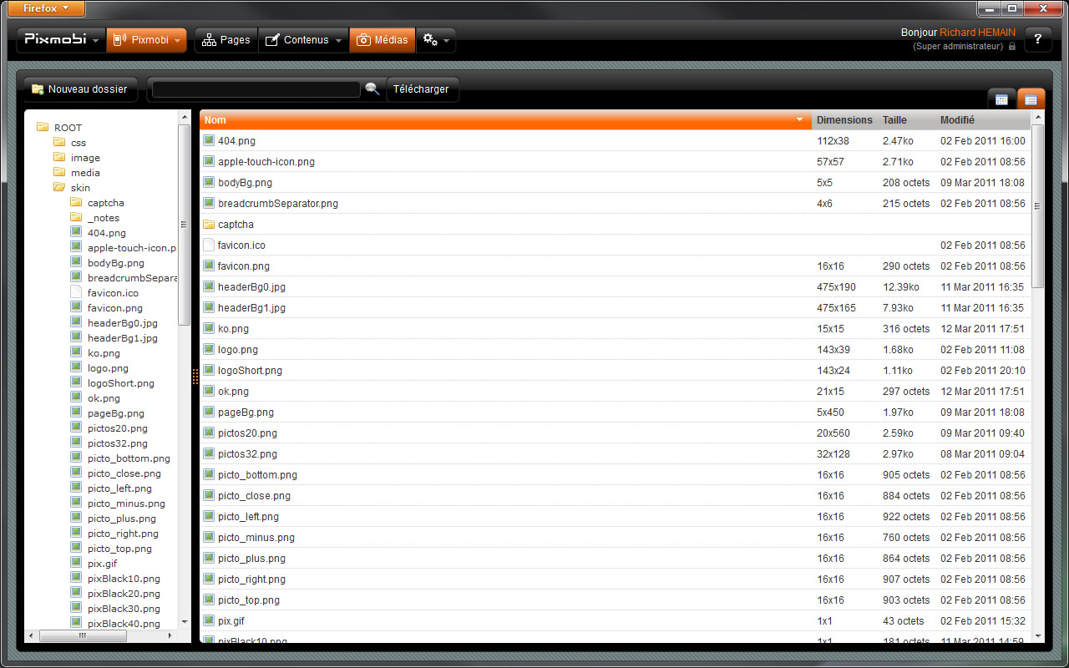
Task: Click the ko.png icon in list
Action: (209, 328)
